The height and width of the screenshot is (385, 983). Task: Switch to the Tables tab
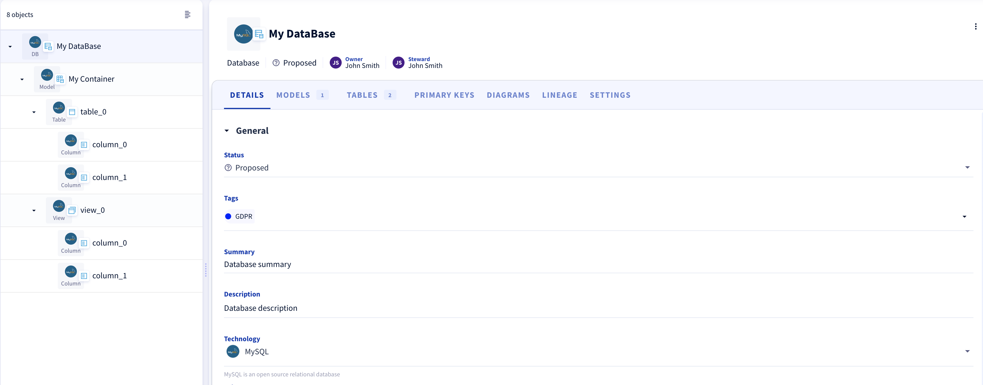[362, 95]
